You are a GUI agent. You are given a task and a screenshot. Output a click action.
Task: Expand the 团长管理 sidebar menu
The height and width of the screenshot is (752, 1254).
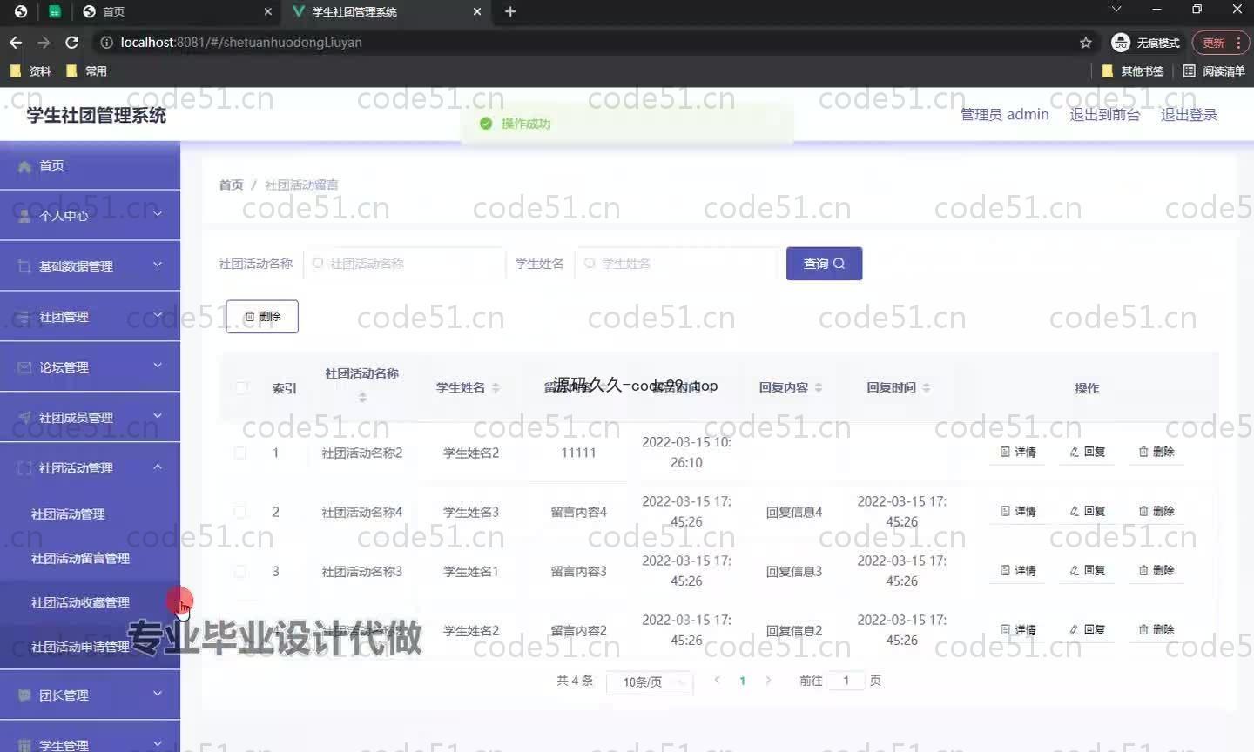(90, 695)
